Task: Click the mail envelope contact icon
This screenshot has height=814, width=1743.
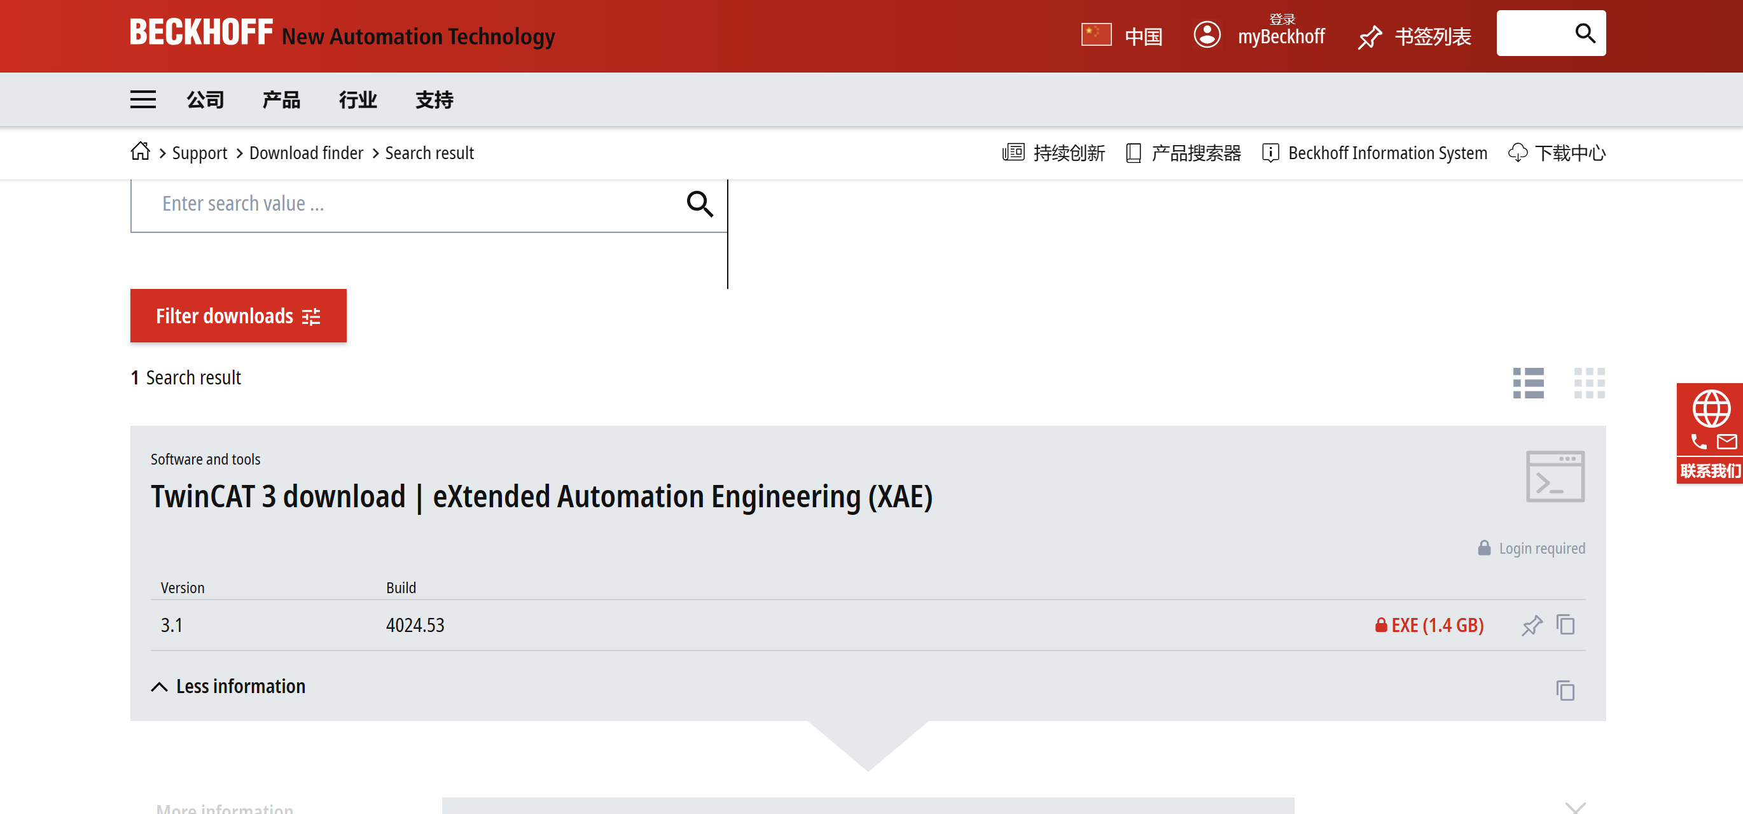Action: (x=1726, y=442)
